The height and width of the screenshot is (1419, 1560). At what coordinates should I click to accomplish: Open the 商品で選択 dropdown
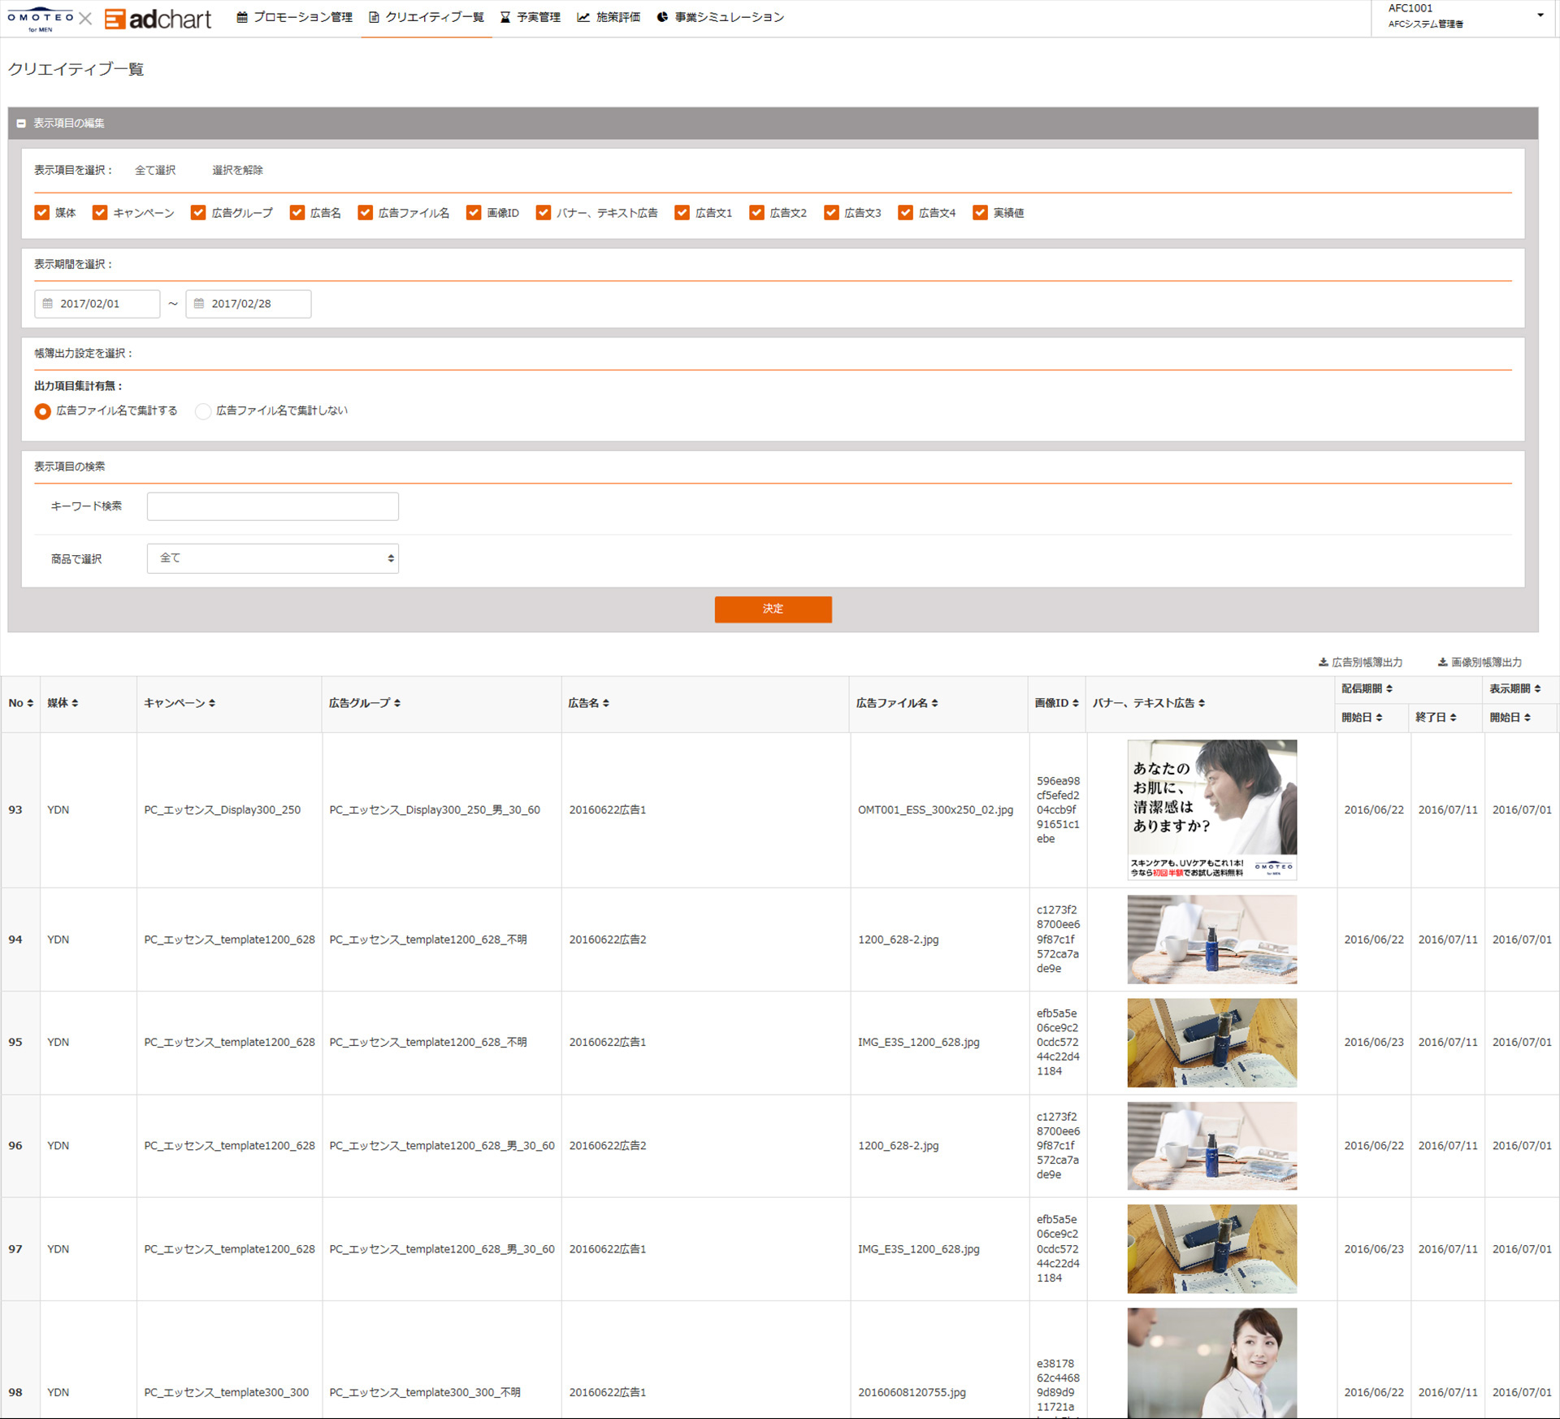click(x=272, y=558)
